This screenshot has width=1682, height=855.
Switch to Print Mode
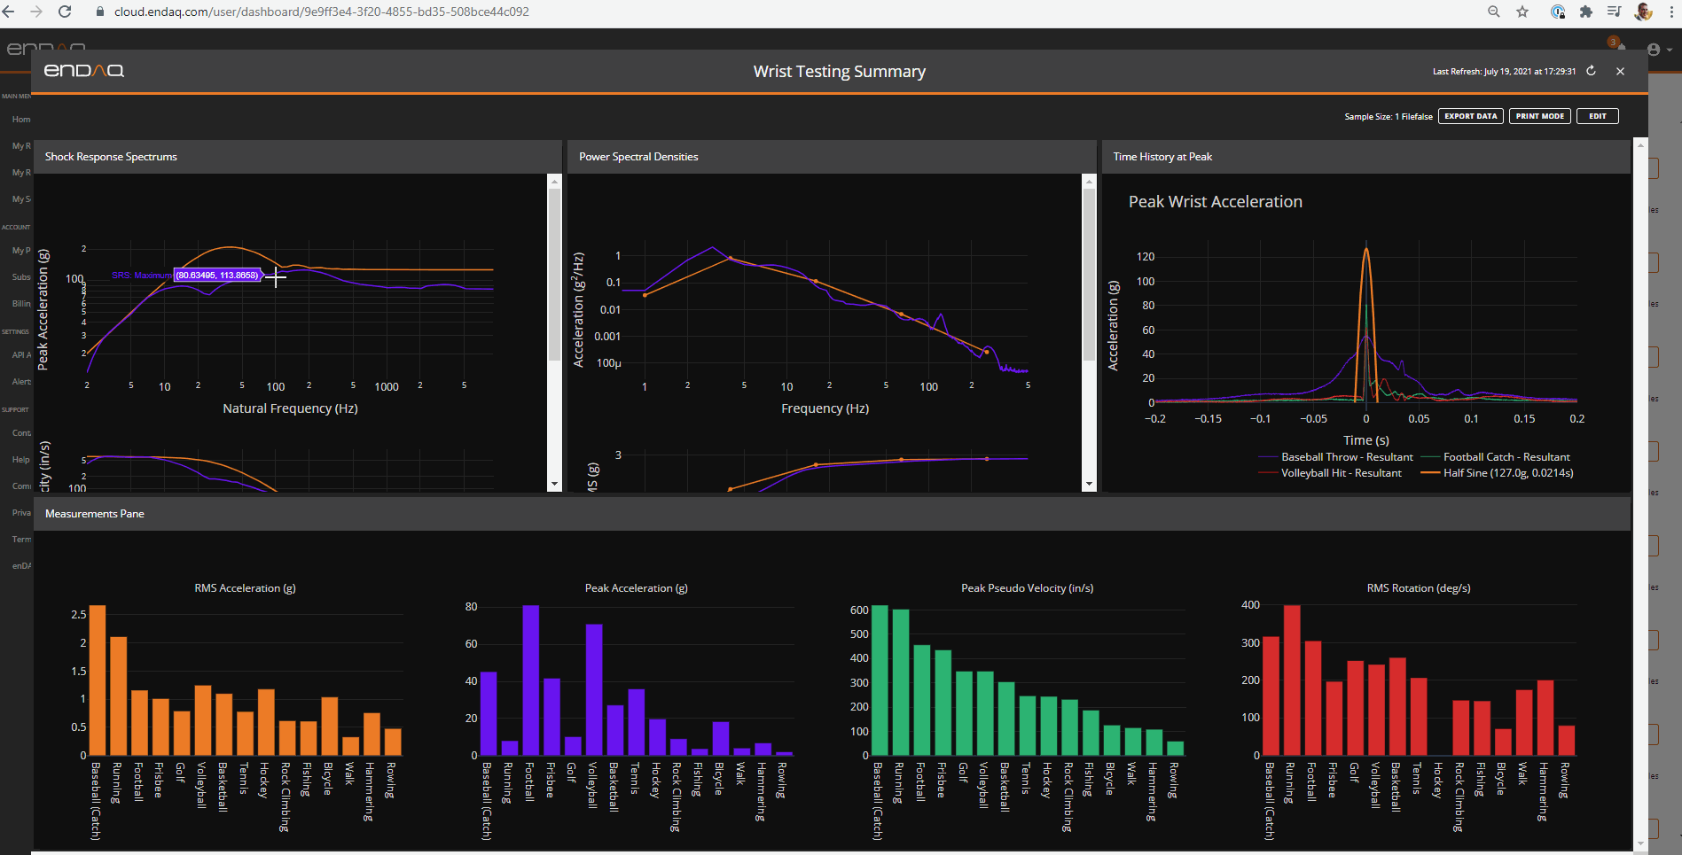1540,116
